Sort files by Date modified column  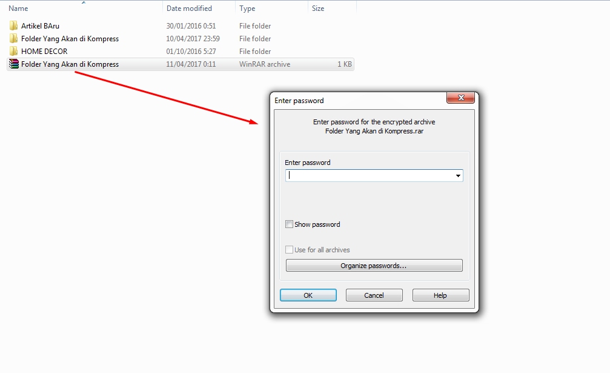coord(189,8)
